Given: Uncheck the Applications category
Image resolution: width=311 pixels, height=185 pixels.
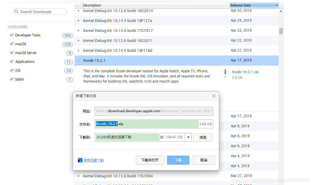Looking at the screenshot, I should coord(12,61).
